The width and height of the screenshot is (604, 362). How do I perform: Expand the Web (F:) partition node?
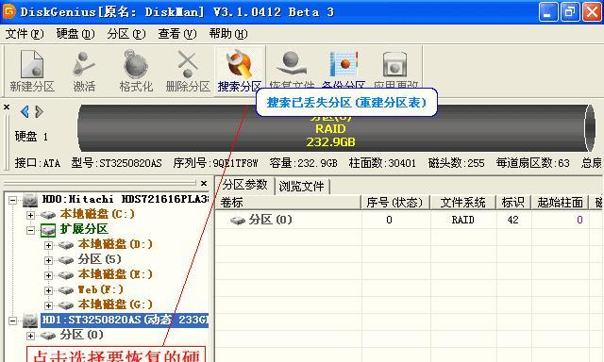(x=48, y=290)
